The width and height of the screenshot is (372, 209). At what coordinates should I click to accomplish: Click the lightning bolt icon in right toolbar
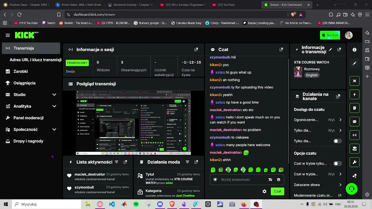tap(355, 94)
